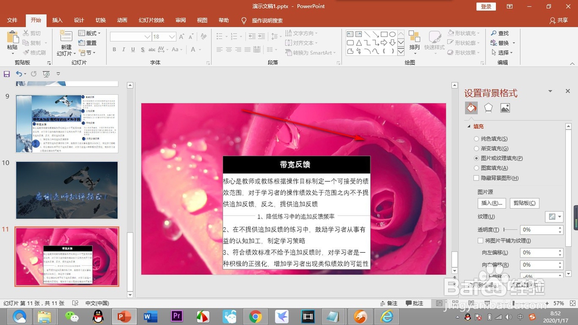Click the Find magnifier icon
578x325 pixels.
point(494,33)
